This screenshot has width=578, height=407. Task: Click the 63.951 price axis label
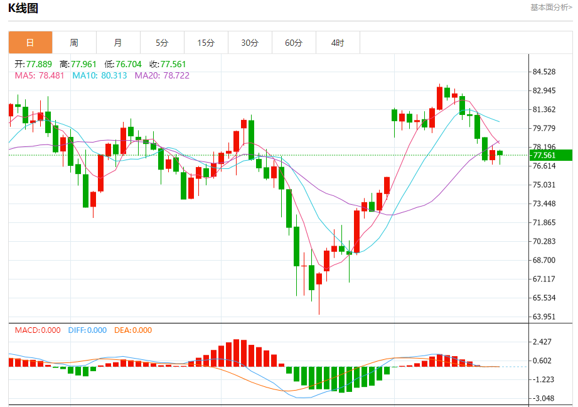[x=544, y=317]
